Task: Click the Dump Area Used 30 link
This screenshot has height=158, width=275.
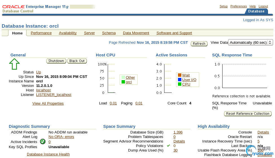Action: (x=175, y=150)
